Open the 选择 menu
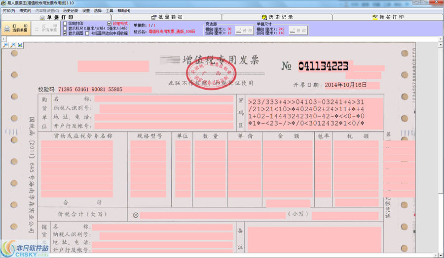This screenshot has width=444, height=258. (98, 11)
